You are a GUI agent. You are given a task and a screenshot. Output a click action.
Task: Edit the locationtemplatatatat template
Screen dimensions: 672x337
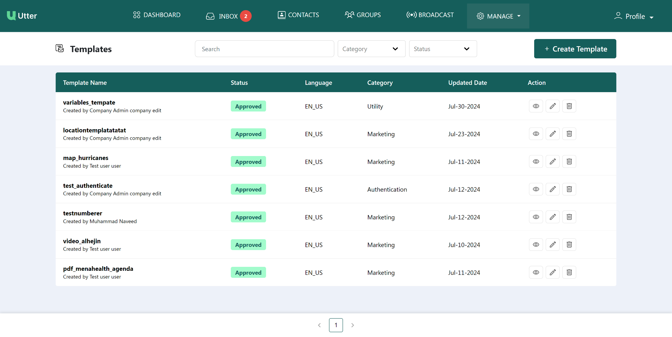point(553,134)
